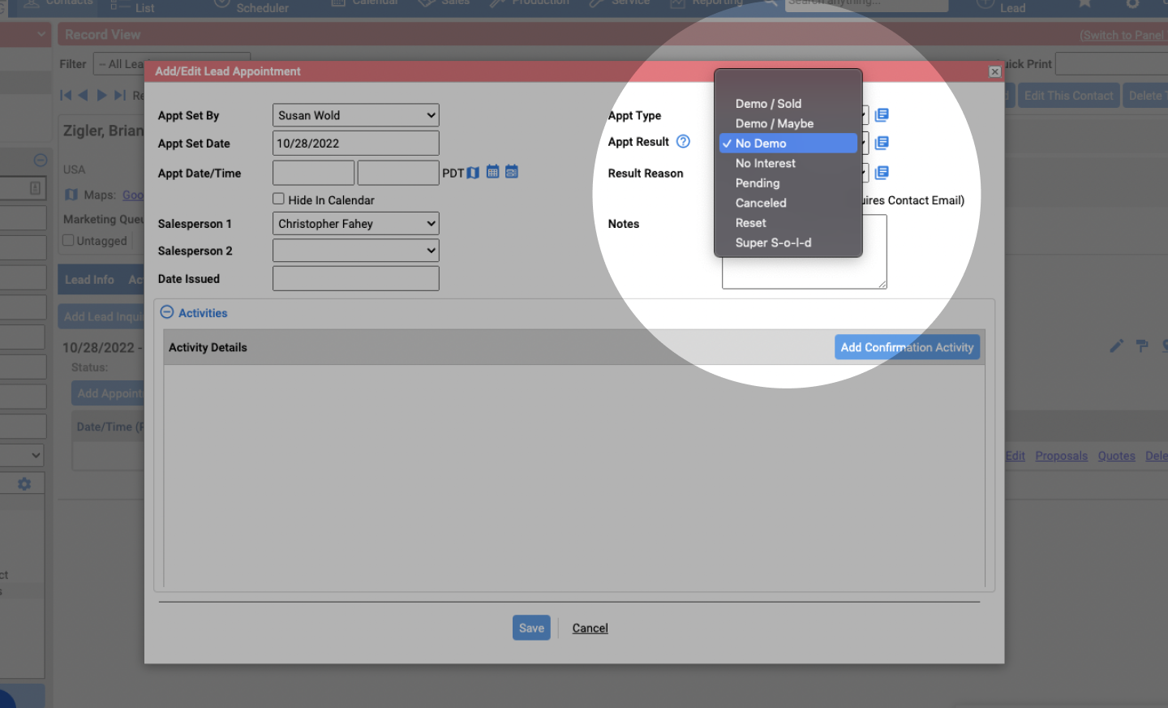This screenshot has width=1168, height=708.
Task: Click the Appt Set Date field
Action: click(355, 144)
